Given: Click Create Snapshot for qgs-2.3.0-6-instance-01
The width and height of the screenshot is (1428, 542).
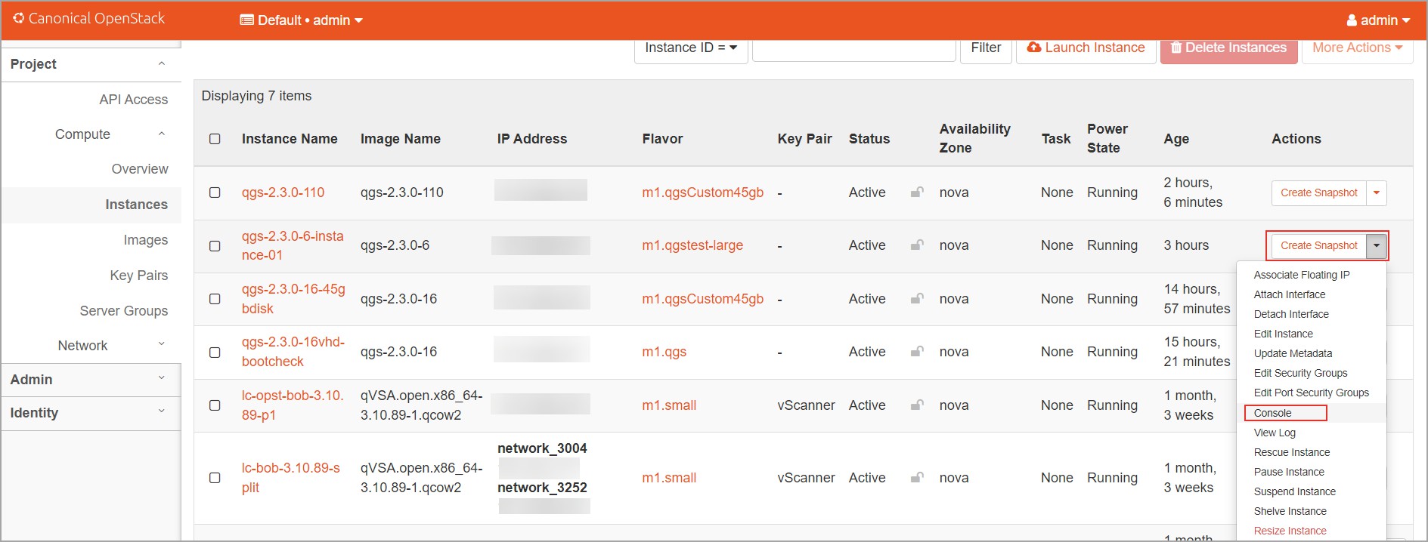Looking at the screenshot, I should click(x=1319, y=245).
